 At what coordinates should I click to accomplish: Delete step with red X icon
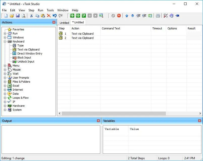click(49, 16)
